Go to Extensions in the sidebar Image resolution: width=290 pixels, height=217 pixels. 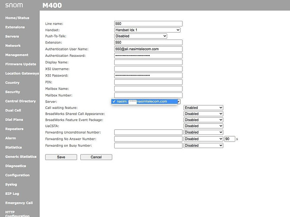coord(15,27)
